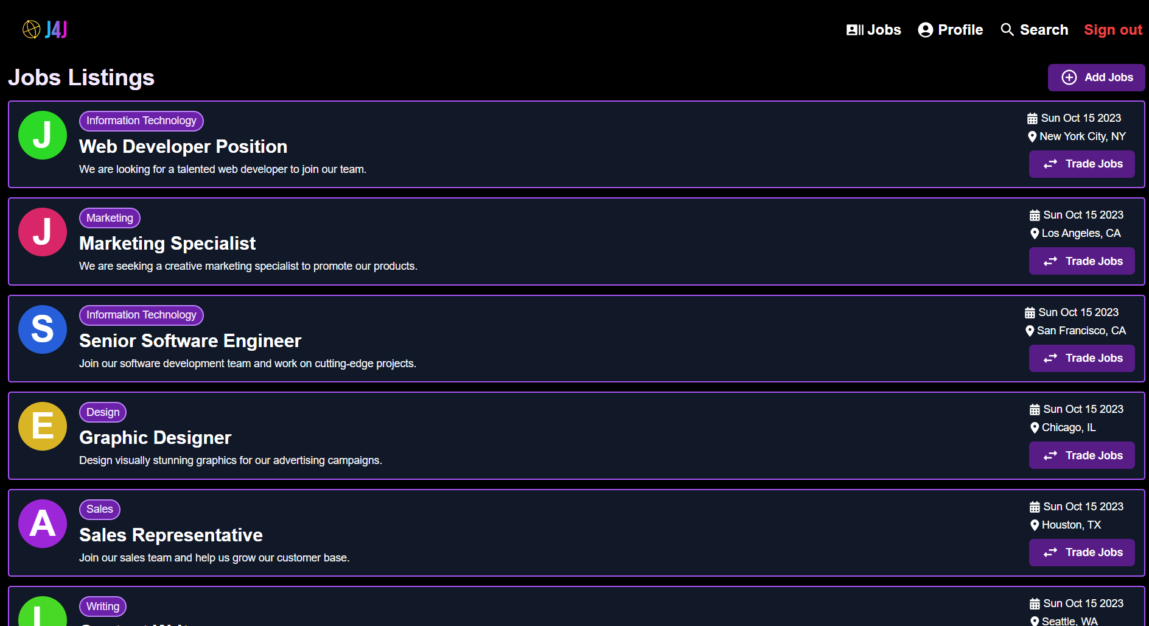This screenshot has width=1149, height=626.
Task: Open the Senior Software Engineer listing title
Action: click(190, 341)
